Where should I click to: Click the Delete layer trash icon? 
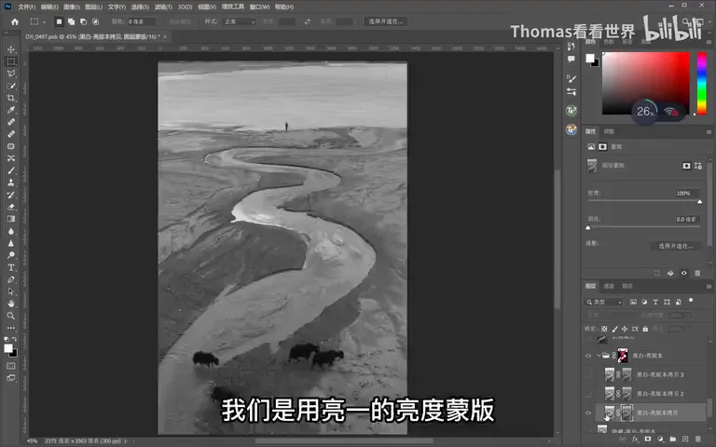(697, 439)
